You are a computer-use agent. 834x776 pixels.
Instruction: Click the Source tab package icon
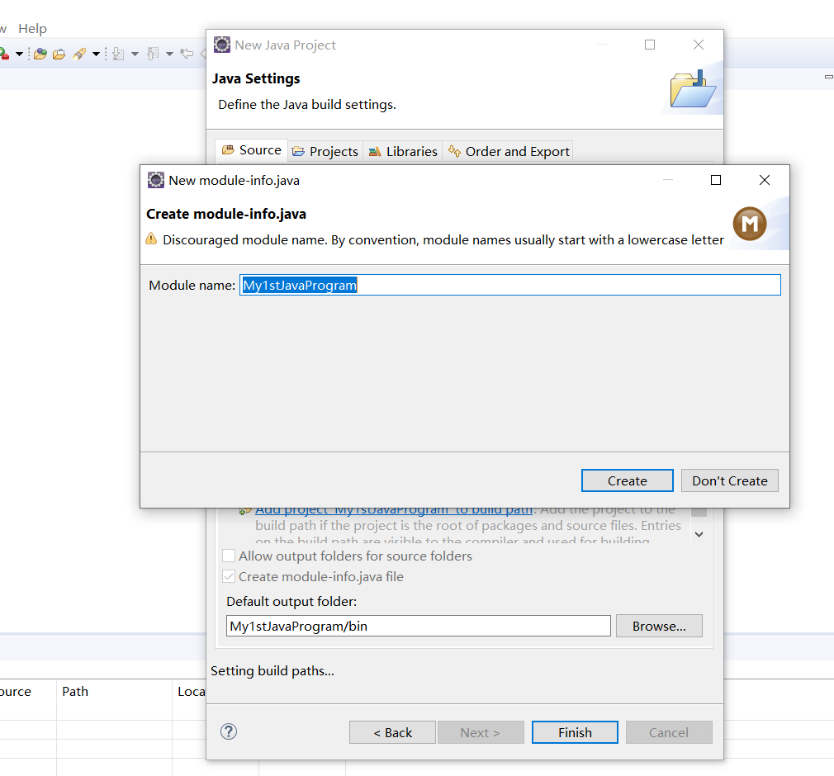(x=228, y=150)
